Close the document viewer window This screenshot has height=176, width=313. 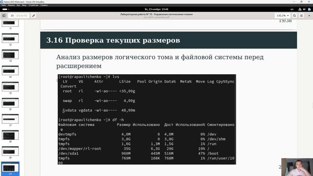coord(309,16)
